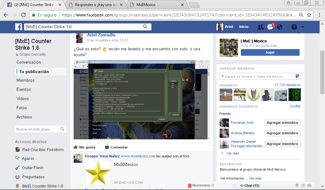Open the Eventos group section
The height and width of the screenshot is (190, 325).
coord(23,90)
